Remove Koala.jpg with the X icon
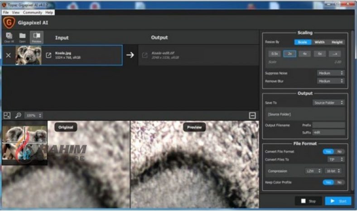The width and height of the screenshot is (357, 211). [x=9, y=55]
